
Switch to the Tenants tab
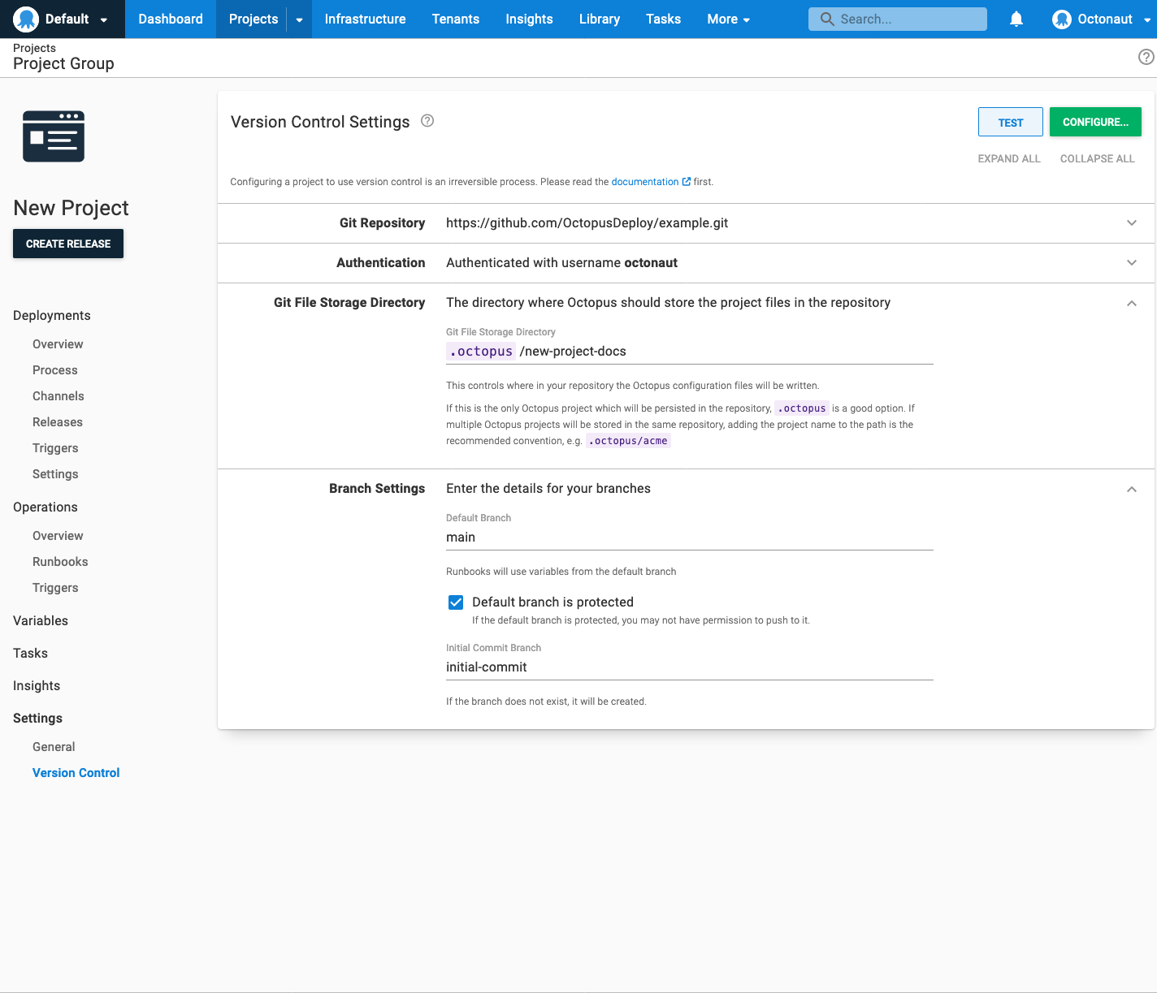[x=456, y=19]
